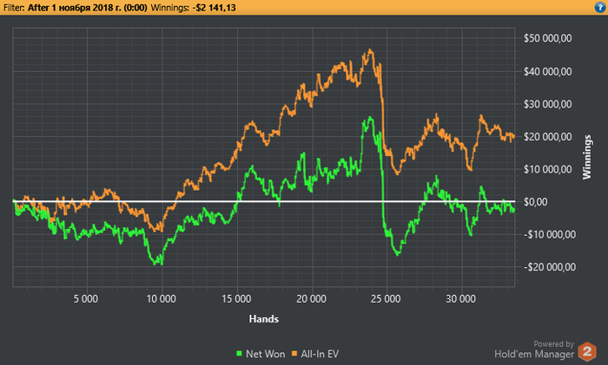
Task: Click the '25 000' hands axis label
Action: pos(386,299)
